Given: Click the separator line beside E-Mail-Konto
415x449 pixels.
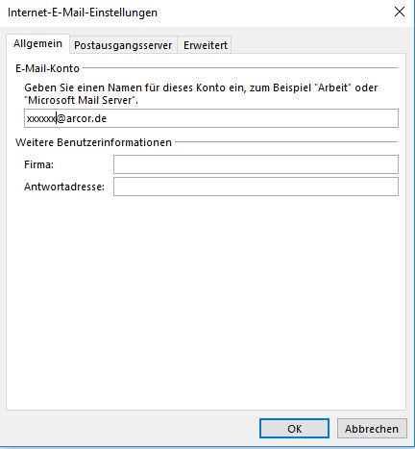Looking at the screenshot, I should 240,68.
